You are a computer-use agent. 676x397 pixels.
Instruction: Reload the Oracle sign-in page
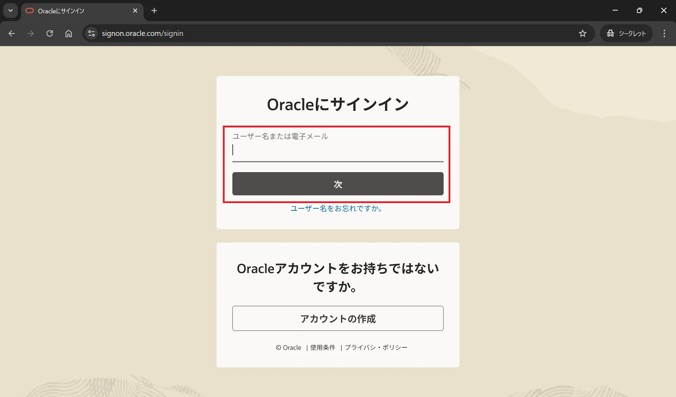(x=50, y=33)
